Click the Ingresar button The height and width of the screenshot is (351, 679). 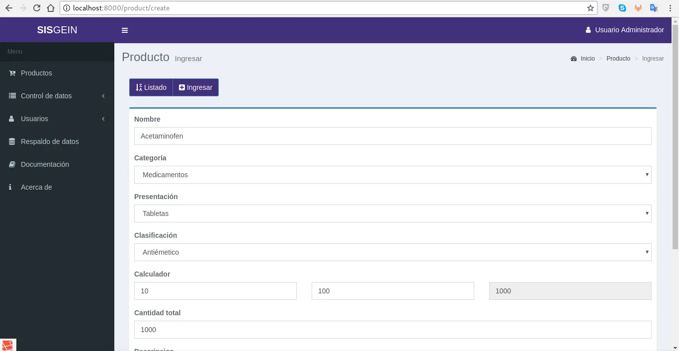195,87
